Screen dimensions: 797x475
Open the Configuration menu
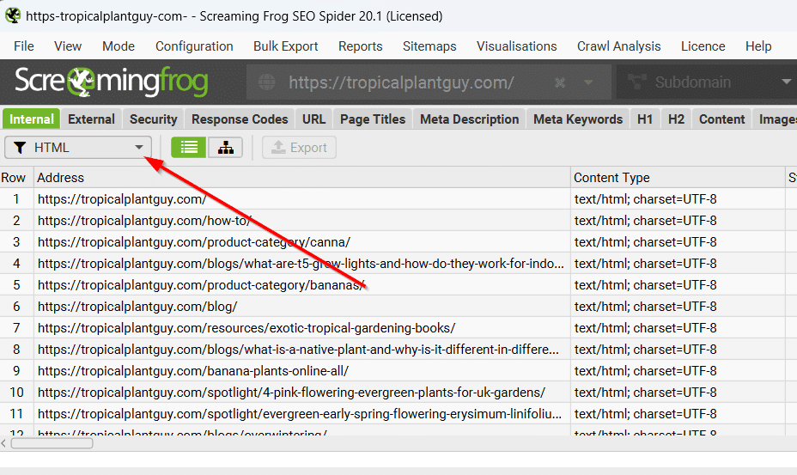194,46
